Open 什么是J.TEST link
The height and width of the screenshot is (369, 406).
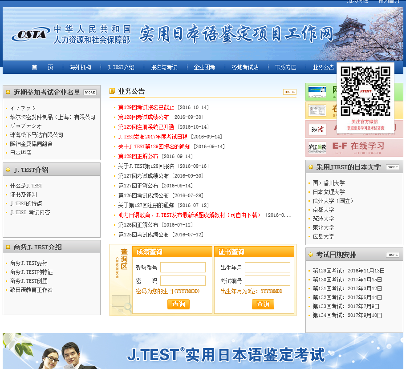26,186
